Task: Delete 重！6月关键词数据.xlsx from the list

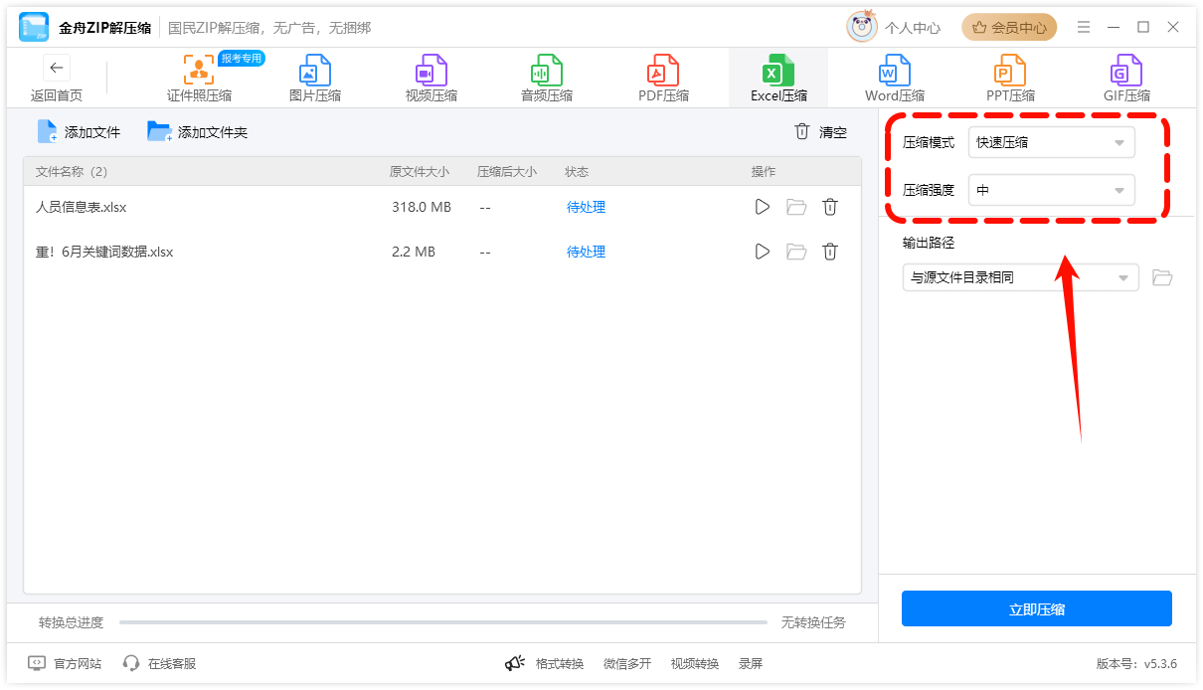Action: point(830,252)
